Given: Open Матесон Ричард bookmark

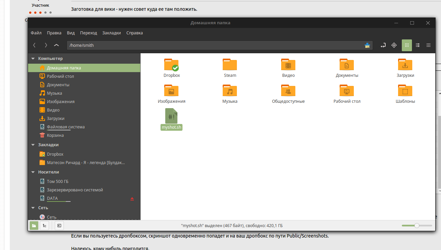Looking at the screenshot, I should (84, 162).
